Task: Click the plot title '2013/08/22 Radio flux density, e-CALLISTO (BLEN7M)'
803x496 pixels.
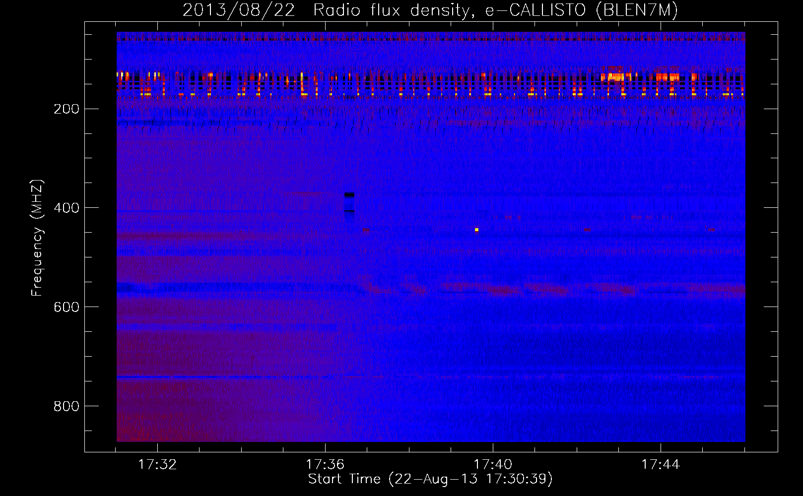Action: (430, 10)
